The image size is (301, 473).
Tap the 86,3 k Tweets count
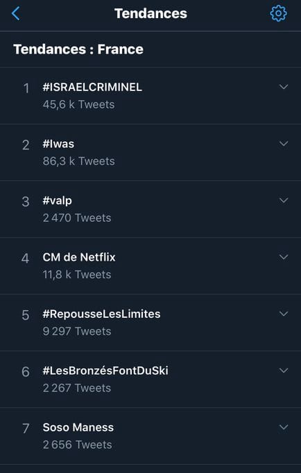[x=79, y=161]
